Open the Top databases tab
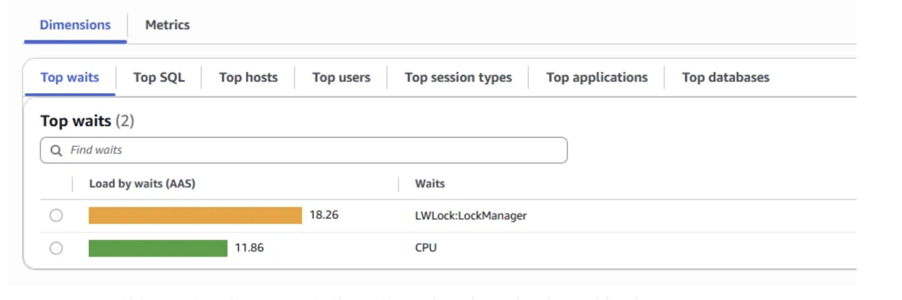Screen dimensions: 902x300 pos(726,77)
